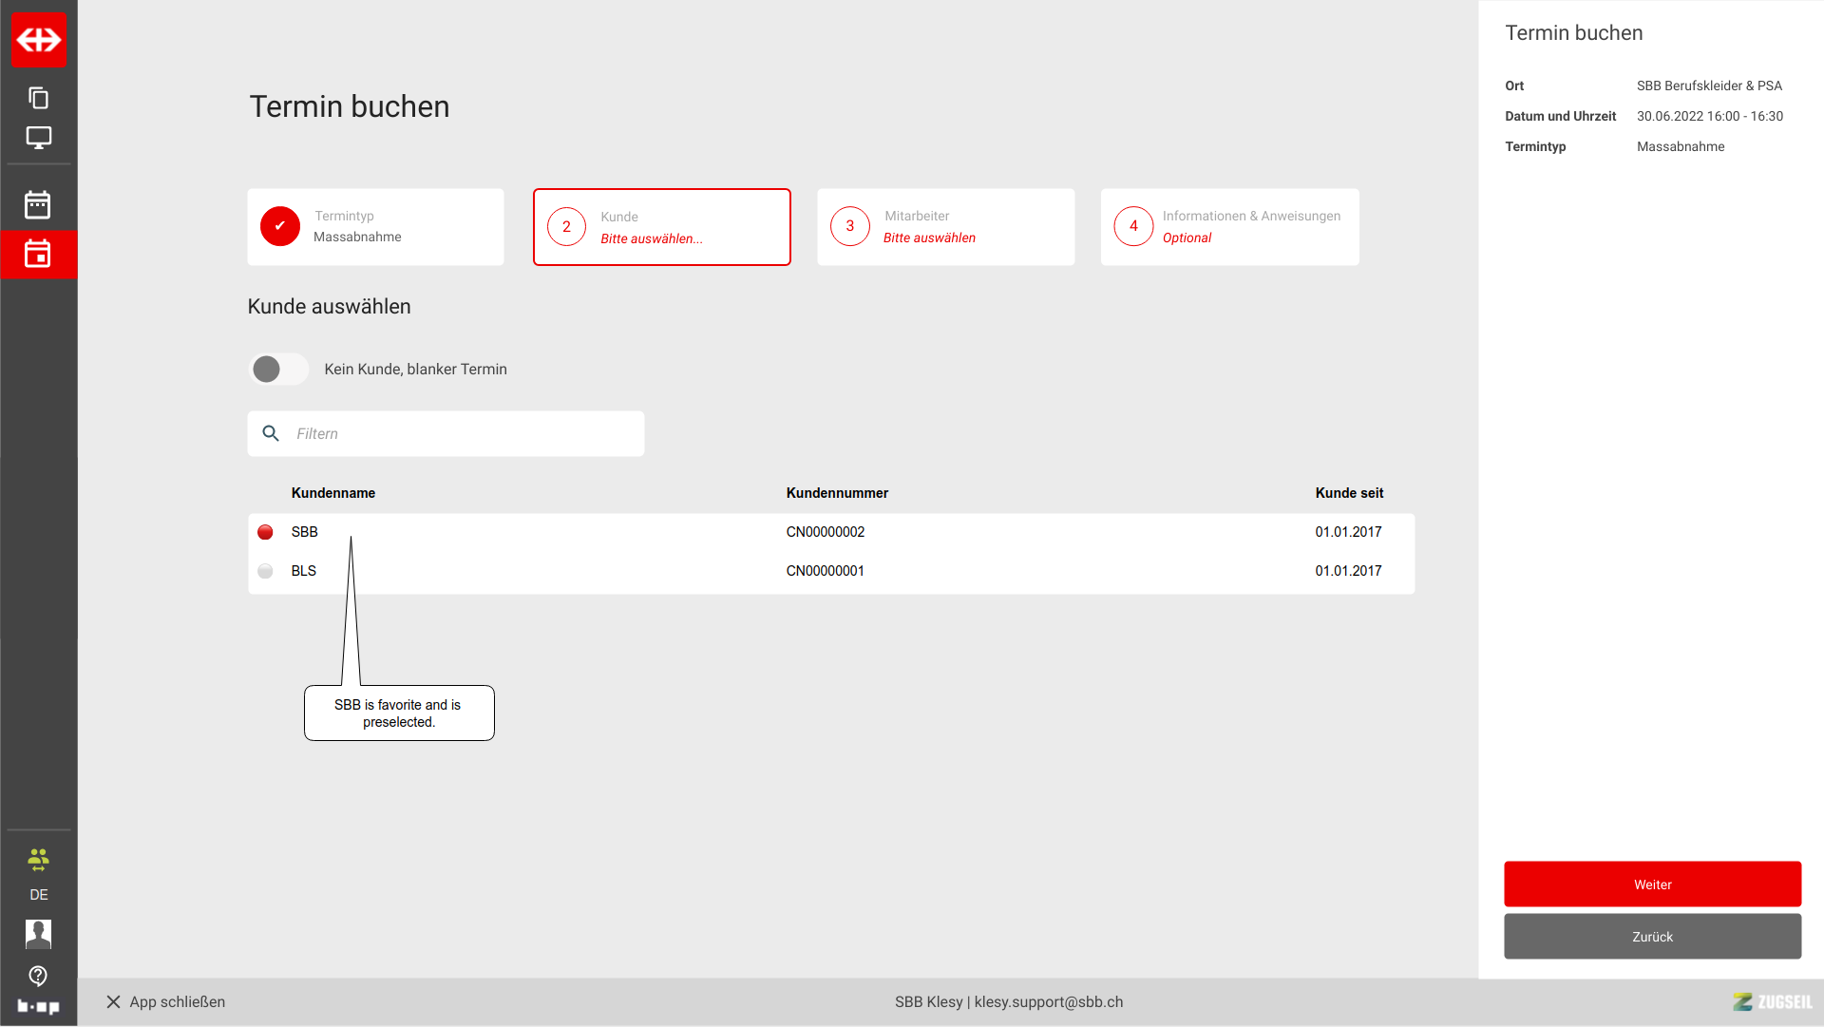Open the copy documents sidebar icon

(x=38, y=98)
